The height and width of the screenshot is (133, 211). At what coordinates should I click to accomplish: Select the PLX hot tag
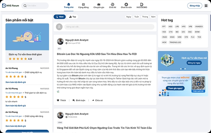193,37
